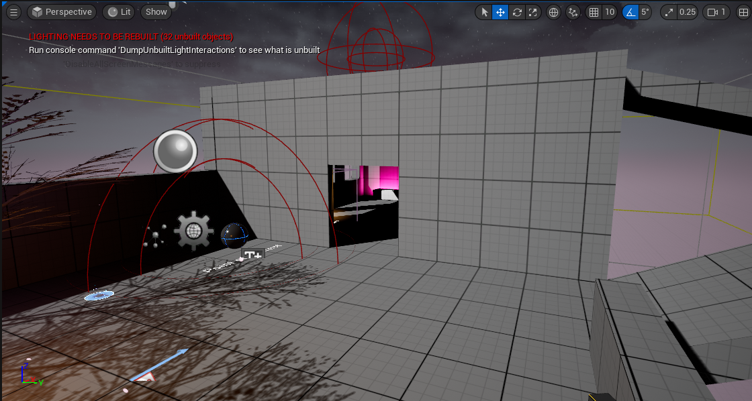Toggle rotation angle snapping
752x401 pixels.
630,13
